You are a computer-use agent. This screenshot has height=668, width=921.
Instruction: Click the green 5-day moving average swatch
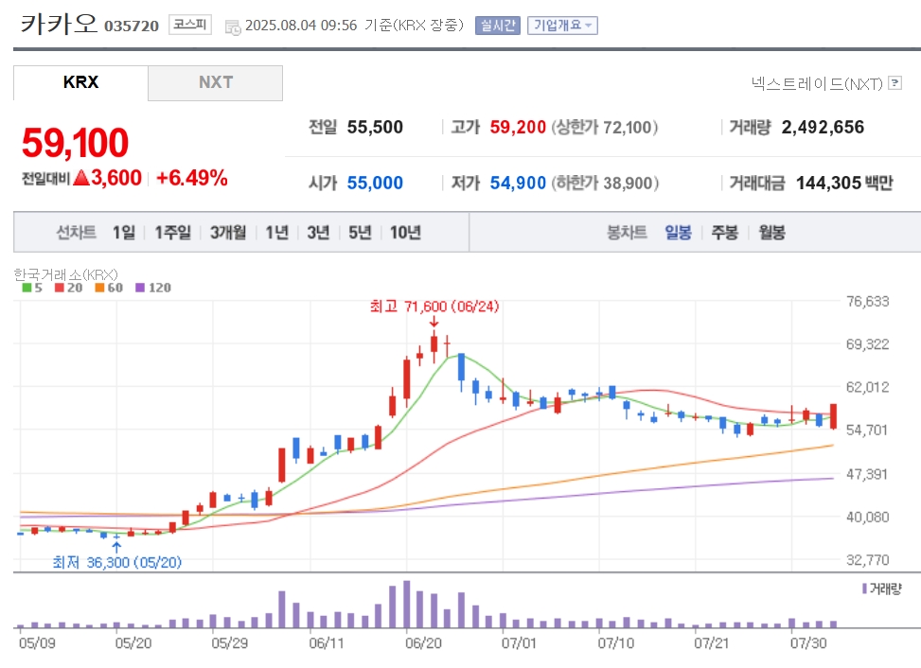coord(27,288)
